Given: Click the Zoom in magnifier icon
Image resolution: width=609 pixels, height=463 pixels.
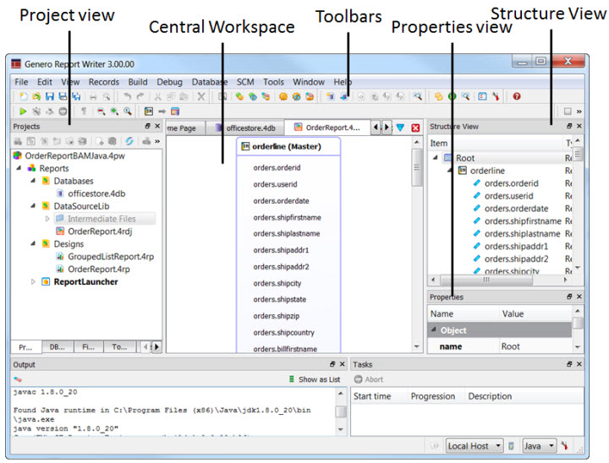Looking at the screenshot, I should point(114,112).
